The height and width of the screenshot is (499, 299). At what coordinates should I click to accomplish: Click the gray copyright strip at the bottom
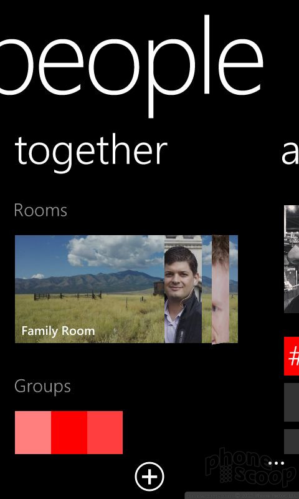tap(242, 495)
